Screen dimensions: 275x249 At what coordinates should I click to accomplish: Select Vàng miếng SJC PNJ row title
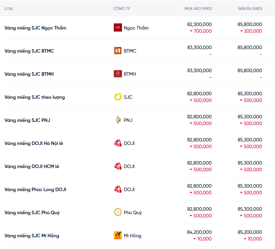pyautogui.click(x=27, y=120)
